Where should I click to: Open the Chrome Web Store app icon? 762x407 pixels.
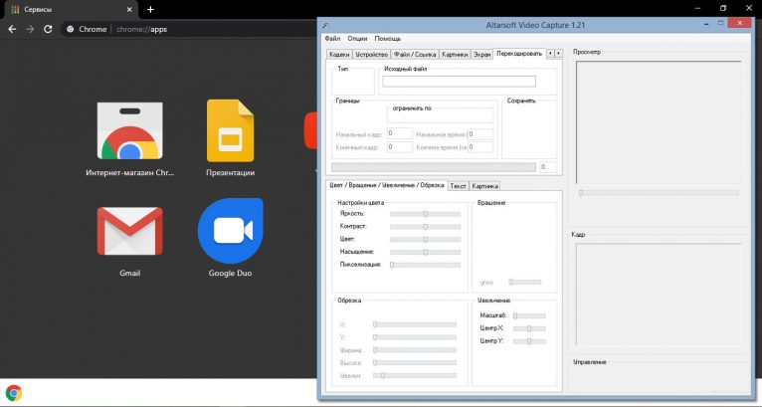[125, 130]
